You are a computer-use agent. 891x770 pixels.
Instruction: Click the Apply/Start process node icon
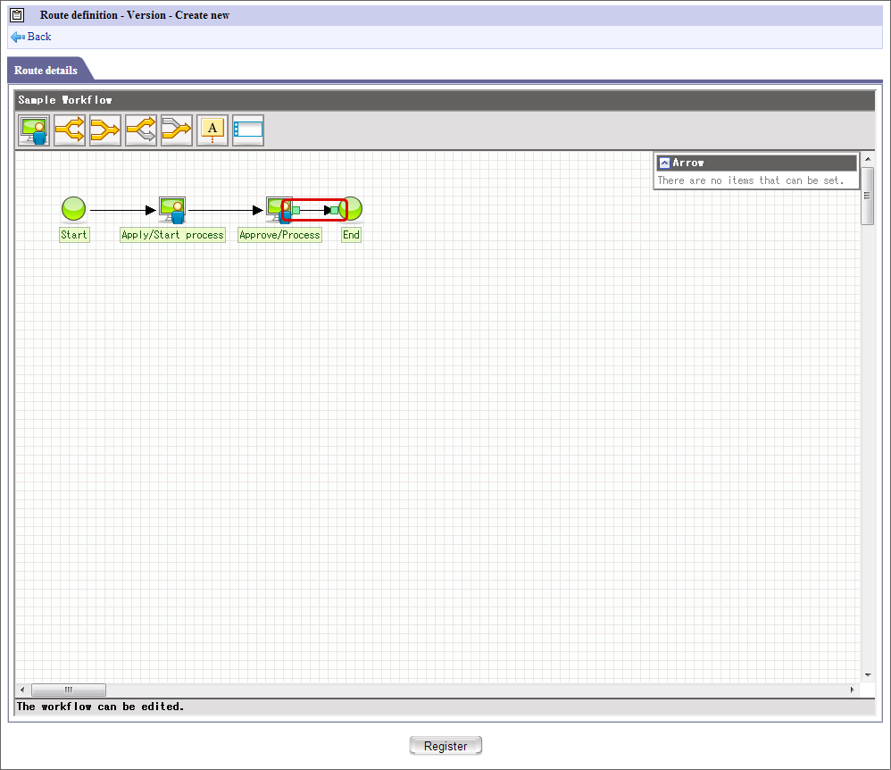click(x=172, y=210)
